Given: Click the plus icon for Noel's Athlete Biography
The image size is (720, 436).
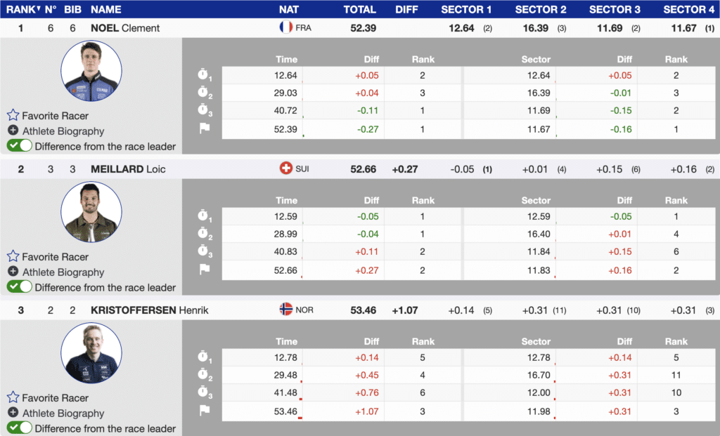Looking at the screenshot, I should click(x=13, y=131).
